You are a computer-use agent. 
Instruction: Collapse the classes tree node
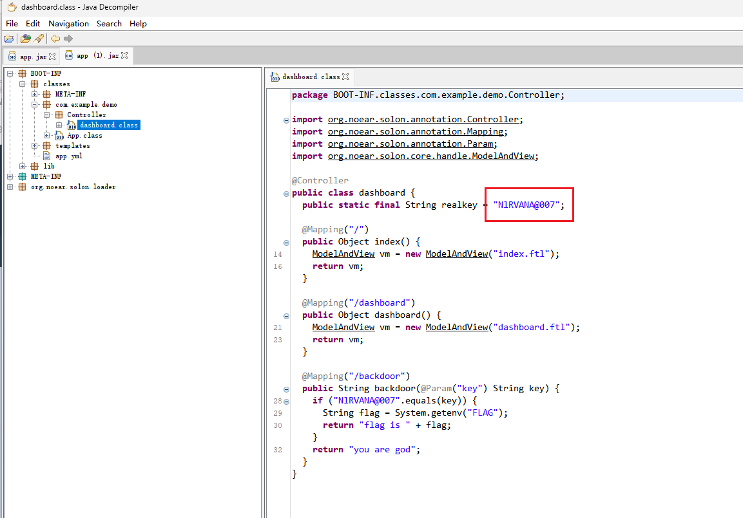pyautogui.click(x=23, y=84)
